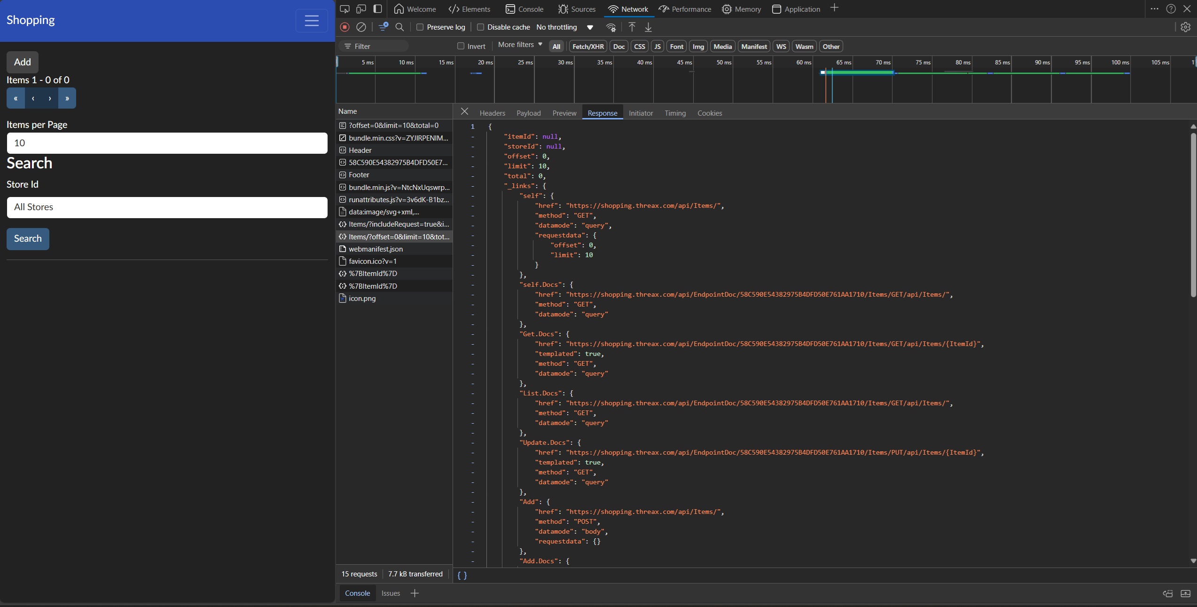Open the Shopping hamburger menu
Screen dimensions: 1197x607
(312, 21)
